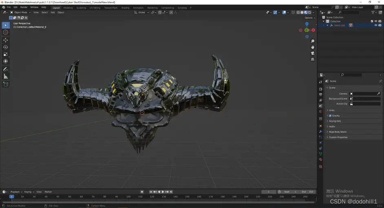Open the Render menu
Image resolution: width=384 pixels, height=208 pixels.
24,7
